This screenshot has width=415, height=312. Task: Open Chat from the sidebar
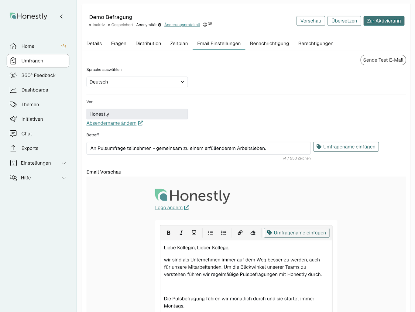point(26,134)
